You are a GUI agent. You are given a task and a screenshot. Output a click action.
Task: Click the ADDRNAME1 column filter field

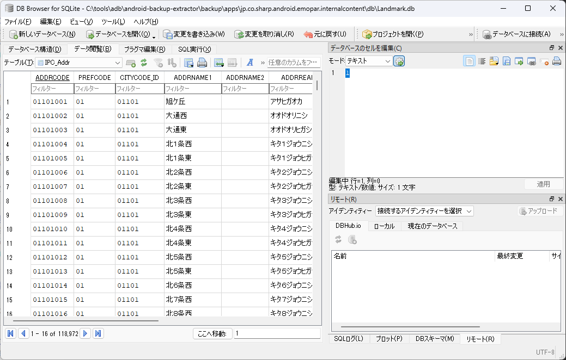(193, 89)
